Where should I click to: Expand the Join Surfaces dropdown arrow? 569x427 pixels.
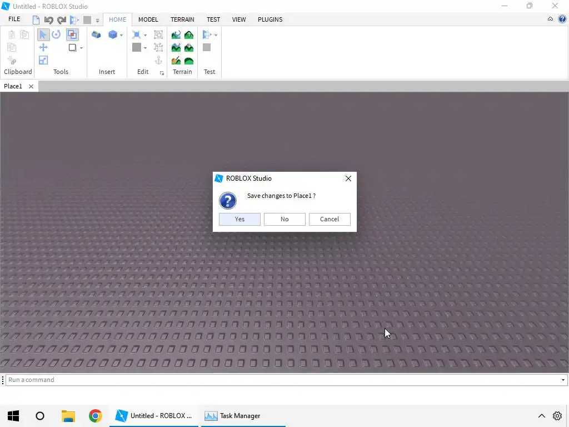pos(81,48)
